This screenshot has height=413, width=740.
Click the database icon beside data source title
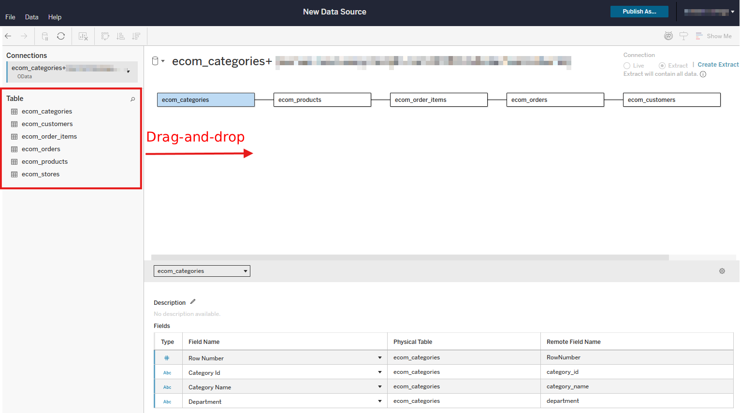pos(155,61)
